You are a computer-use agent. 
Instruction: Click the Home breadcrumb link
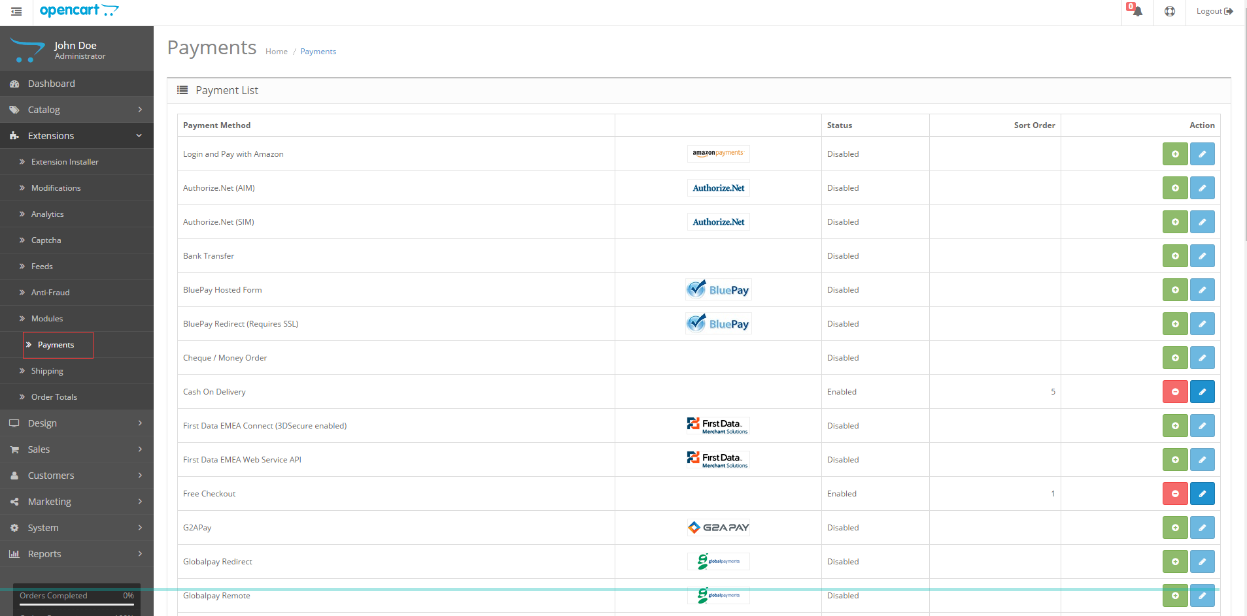(276, 52)
